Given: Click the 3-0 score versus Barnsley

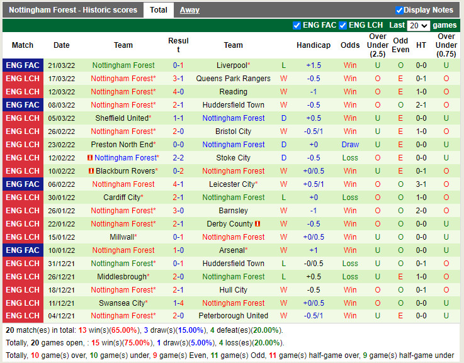Looking at the screenshot, I should click(178, 211).
